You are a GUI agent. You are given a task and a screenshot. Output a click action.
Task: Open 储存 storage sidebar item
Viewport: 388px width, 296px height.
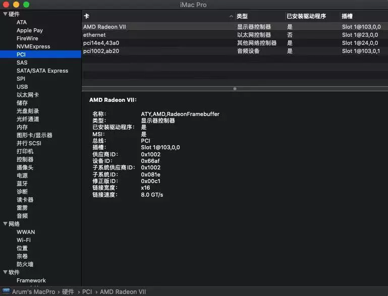(x=22, y=103)
